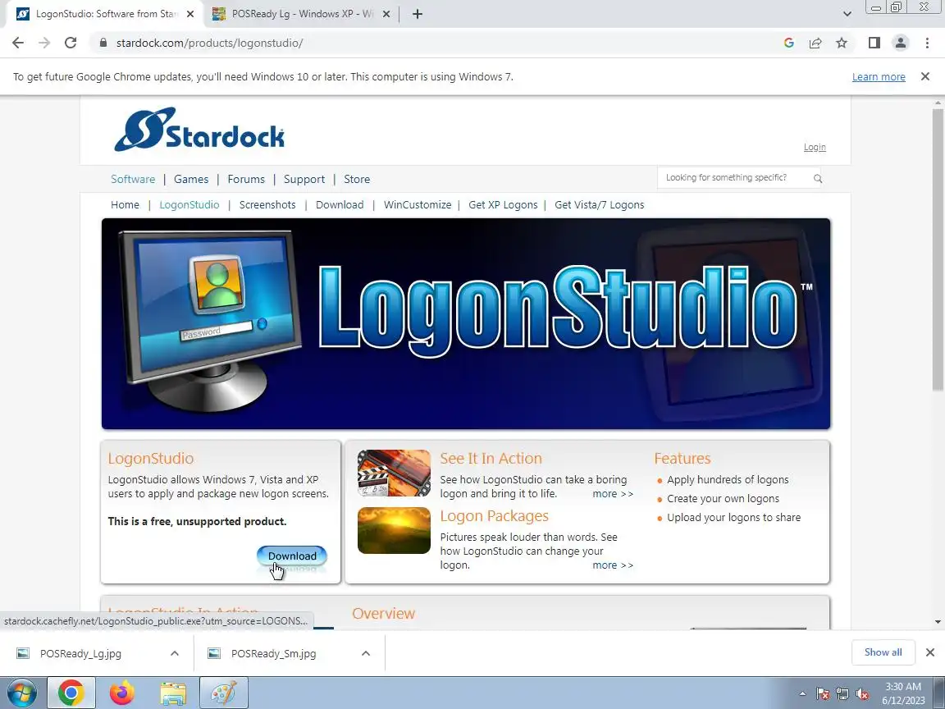The image size is (945, 709).
Task: Select the LogonStudio browser tab
Action: click(x=103, y=14)
